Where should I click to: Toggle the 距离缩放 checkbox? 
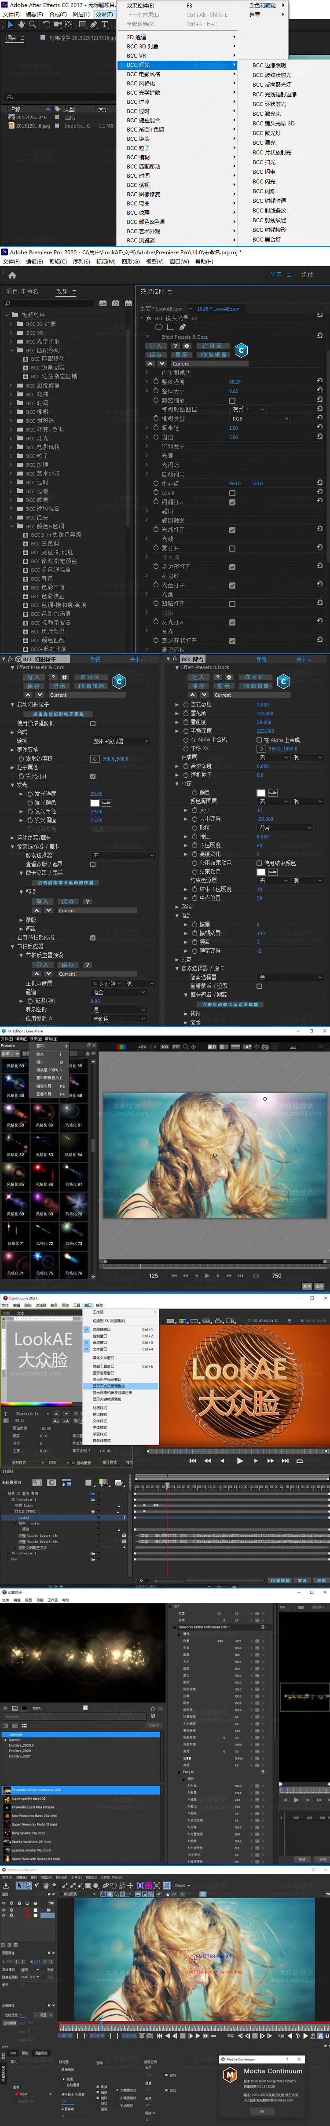[x=232, y=400]
